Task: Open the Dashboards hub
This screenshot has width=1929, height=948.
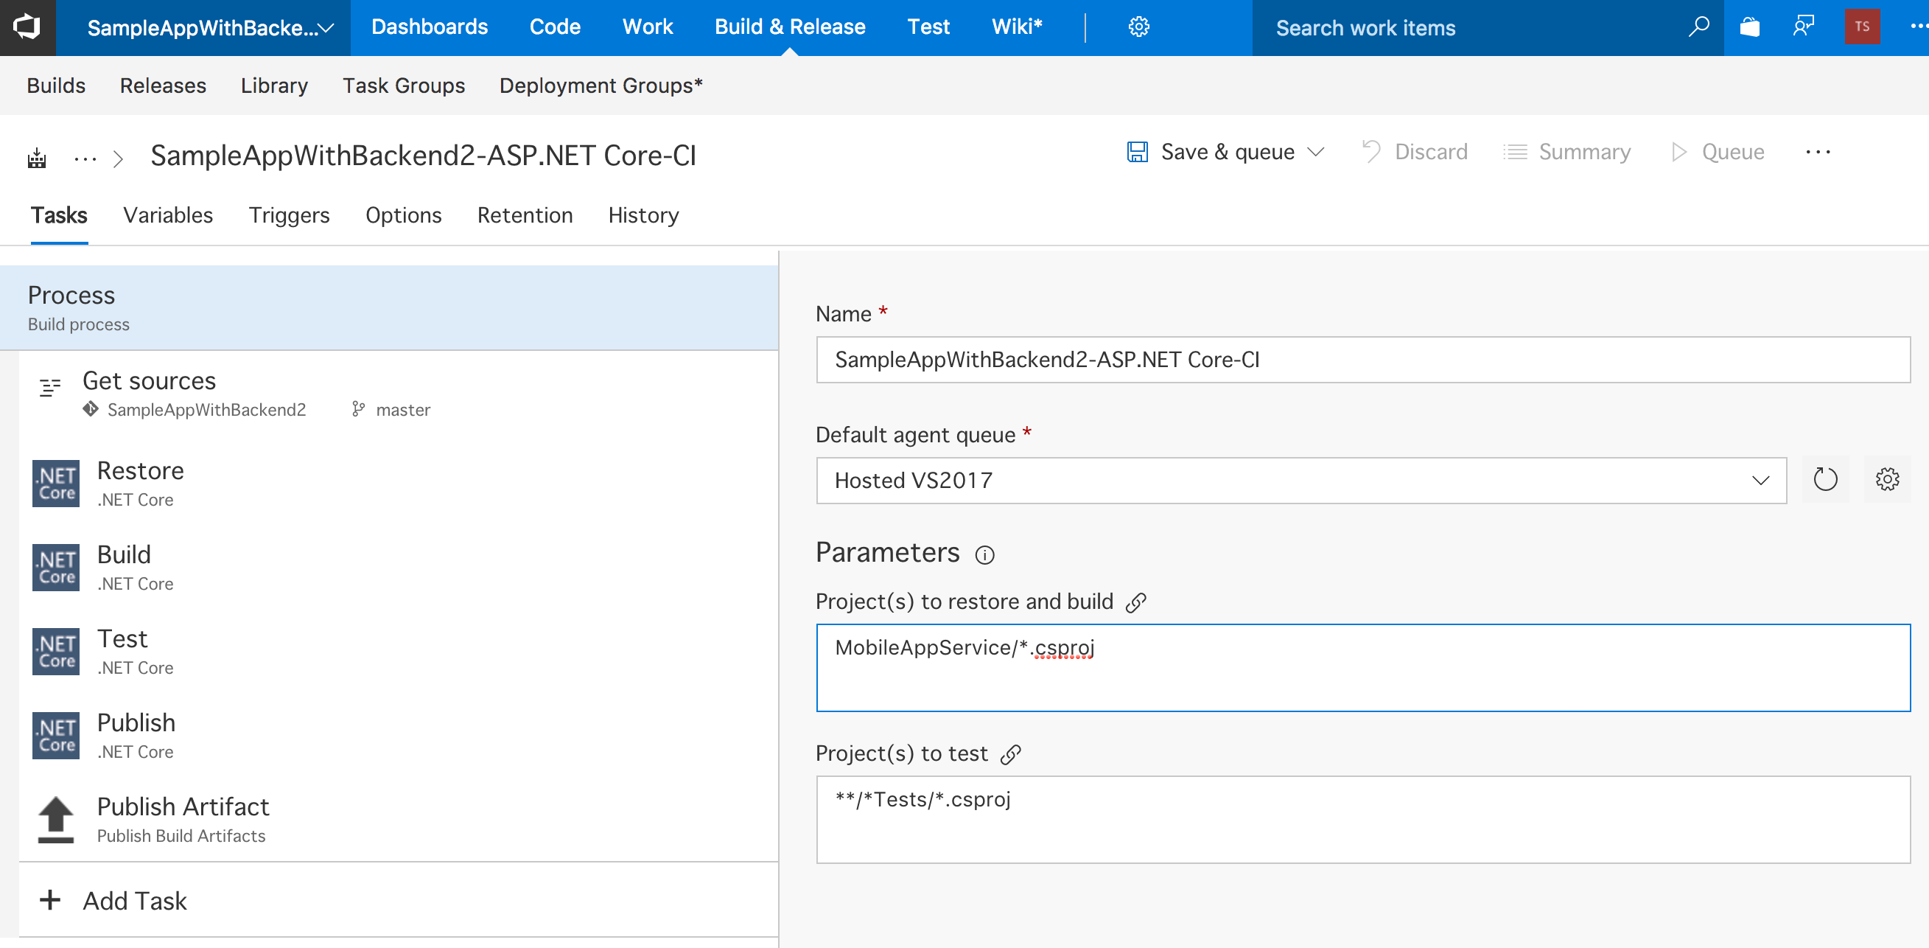Action: coord(429,27)
